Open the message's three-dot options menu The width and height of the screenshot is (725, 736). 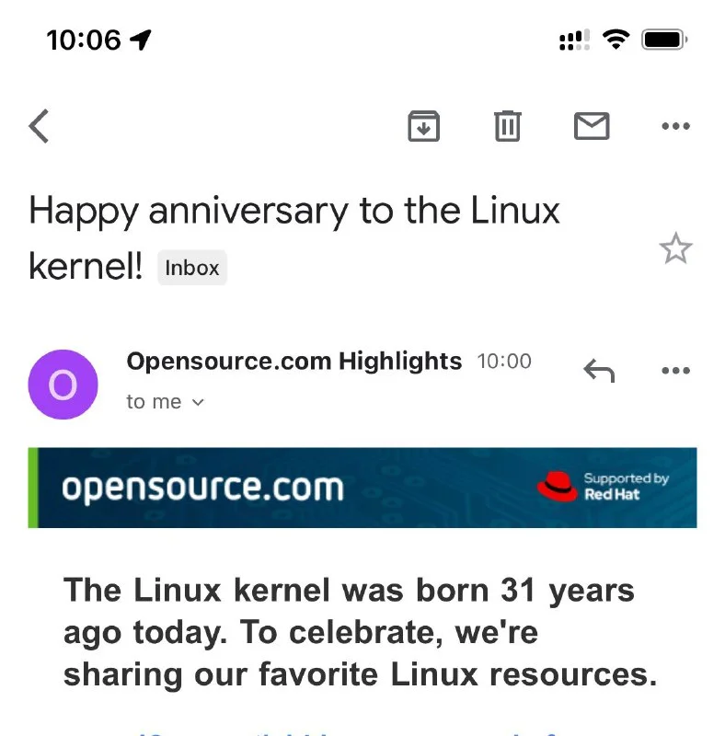tap(675, 371)
